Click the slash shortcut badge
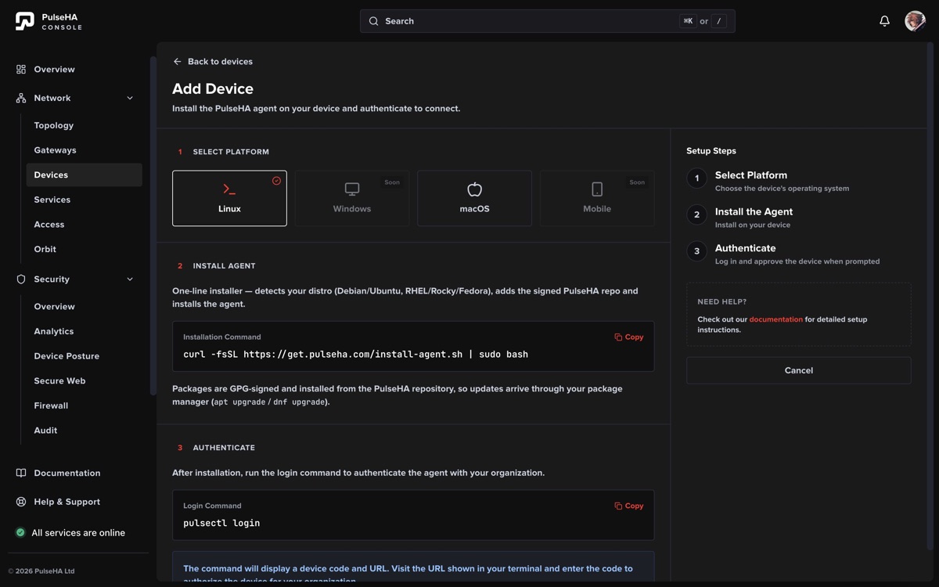939x587 pixels. tap(718, 21)
